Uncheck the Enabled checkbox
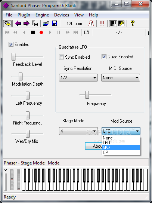This screenshot has width=152, height=203. pos(11,44)
